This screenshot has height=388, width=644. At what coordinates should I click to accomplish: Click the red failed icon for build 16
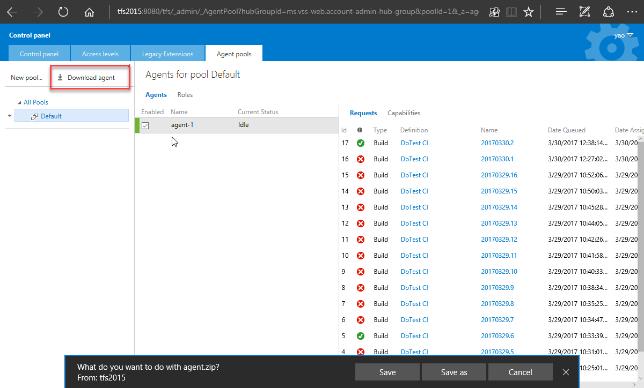[361, 159]
